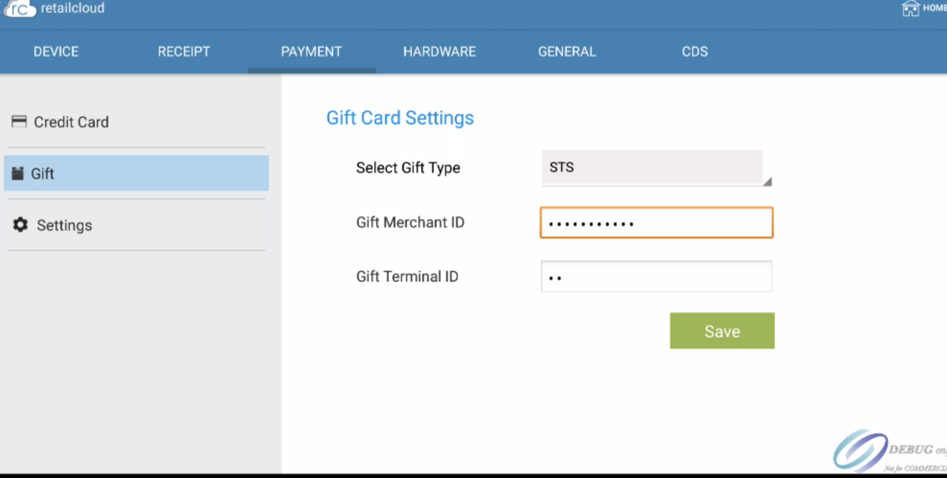Click the Home house icon
The image size is (947, 478).
point(910,9)
